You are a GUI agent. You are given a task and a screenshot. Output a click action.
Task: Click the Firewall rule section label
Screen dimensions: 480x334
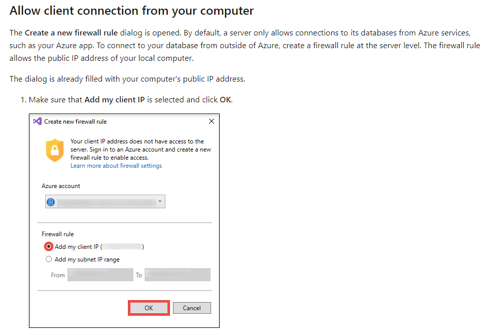pyautogui.click(x=57, y=234)
